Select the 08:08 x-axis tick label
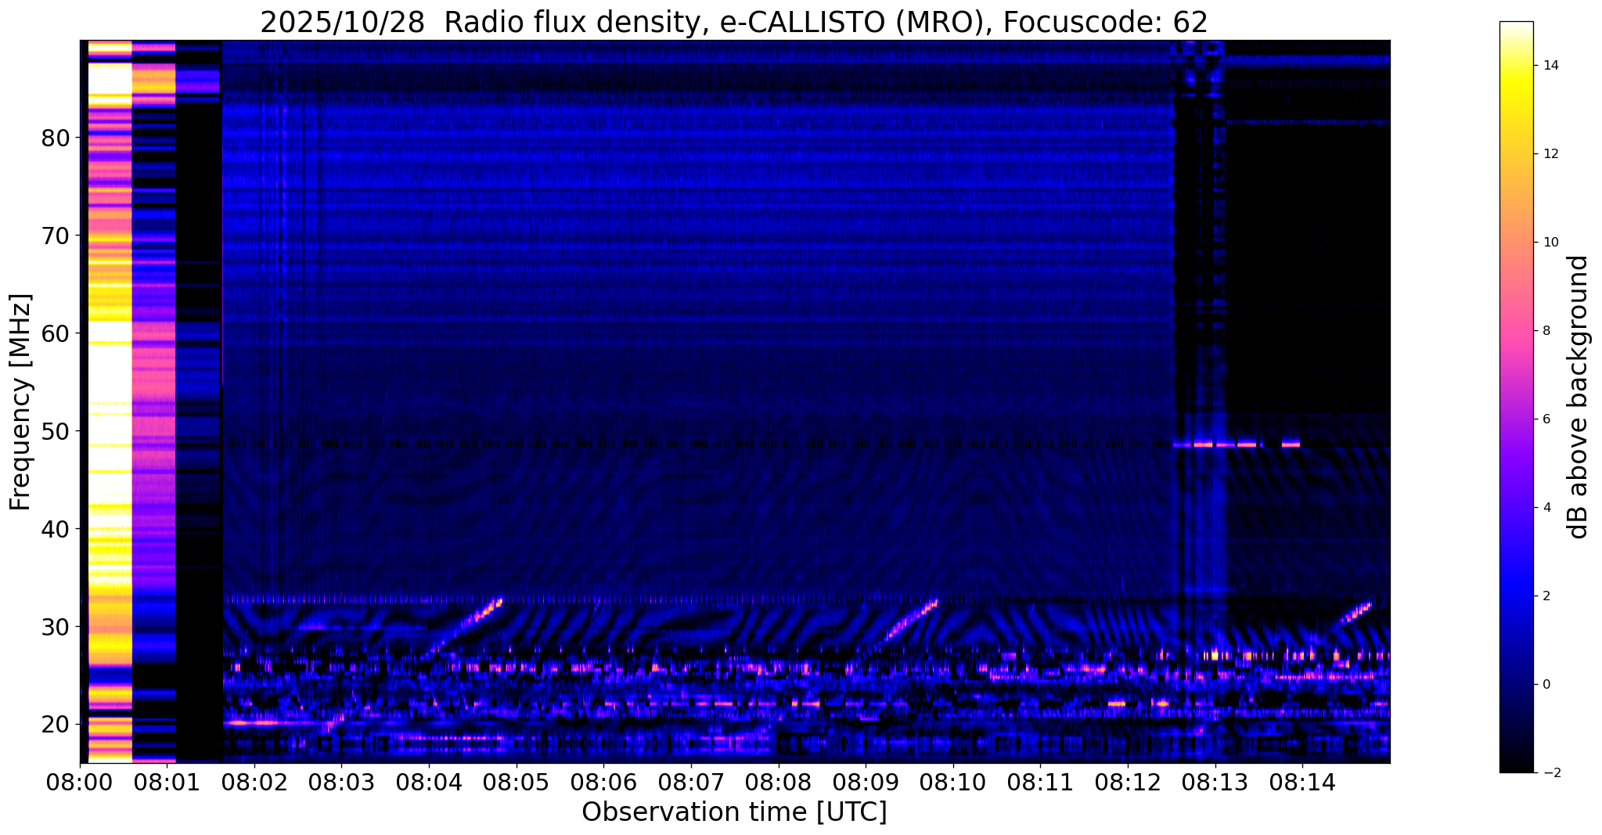Screen dimensions: 1602x835 click(x=778, y=782)
